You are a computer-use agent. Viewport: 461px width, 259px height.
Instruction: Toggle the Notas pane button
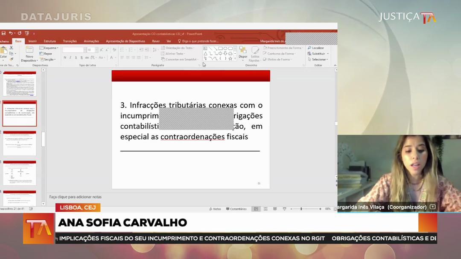pos(215,209)
